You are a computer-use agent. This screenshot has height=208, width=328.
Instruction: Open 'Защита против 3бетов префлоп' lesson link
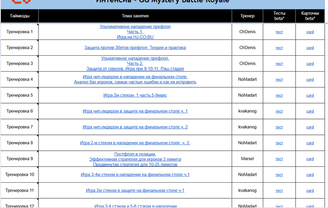click(135, 48)
